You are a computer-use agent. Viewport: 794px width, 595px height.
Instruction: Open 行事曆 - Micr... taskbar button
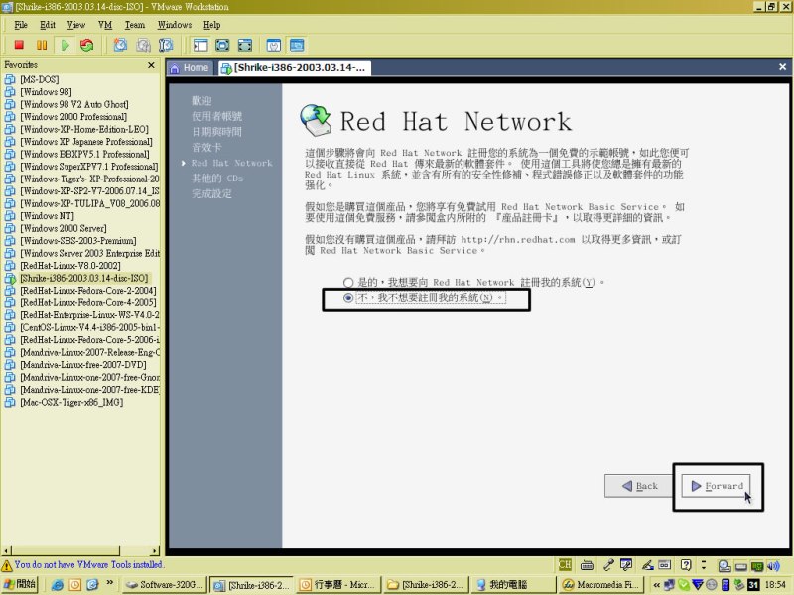(337, 585)
